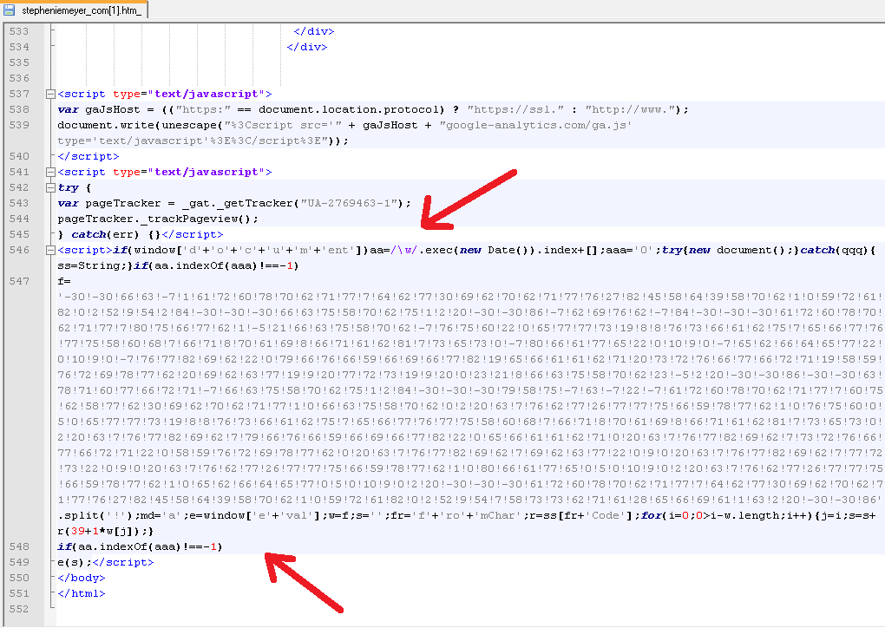Click 'document.location.protocol' in the code
The width and height of the screenshot is (885, 628).
(349, 109)
